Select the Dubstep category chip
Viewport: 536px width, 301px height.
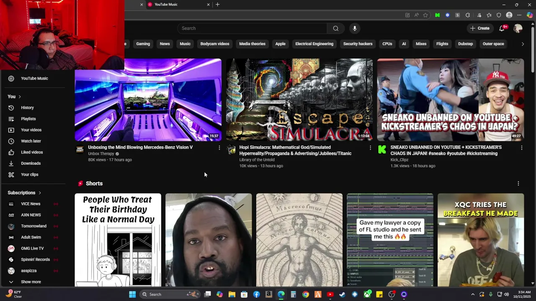tap(465, 44)
